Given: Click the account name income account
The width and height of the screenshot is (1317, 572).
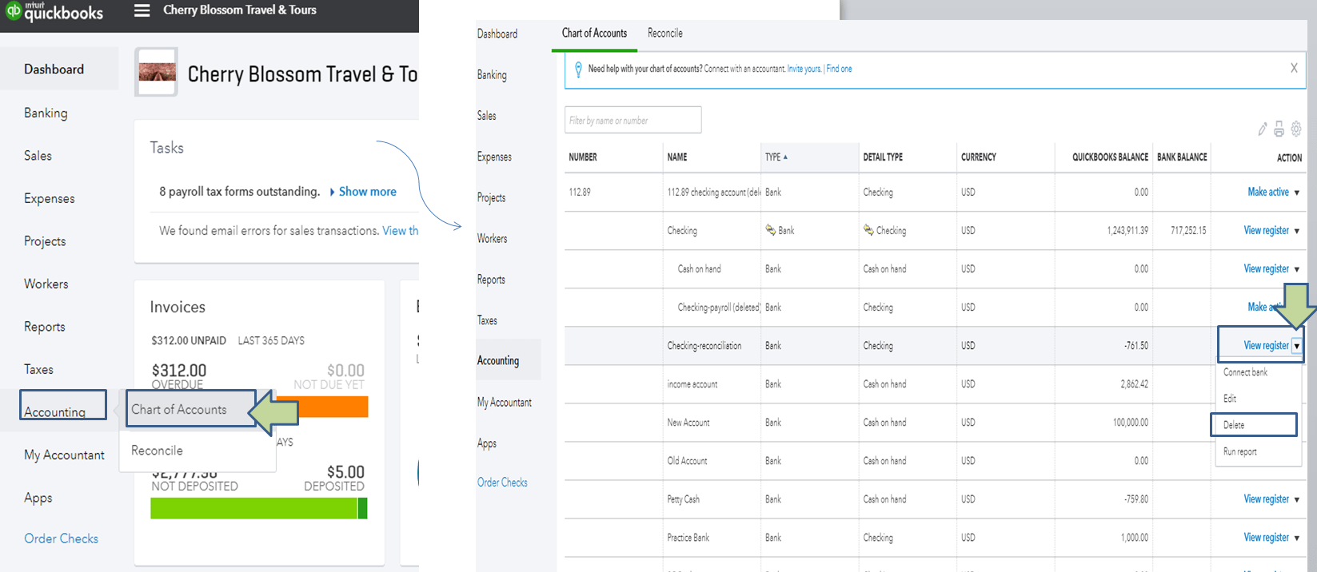Looking at the screenshot, I should pos(692,384).
